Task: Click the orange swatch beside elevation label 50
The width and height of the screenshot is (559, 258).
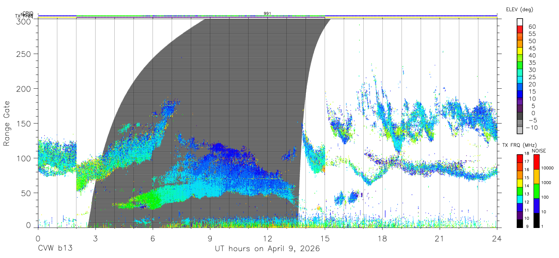Action: 520,44
